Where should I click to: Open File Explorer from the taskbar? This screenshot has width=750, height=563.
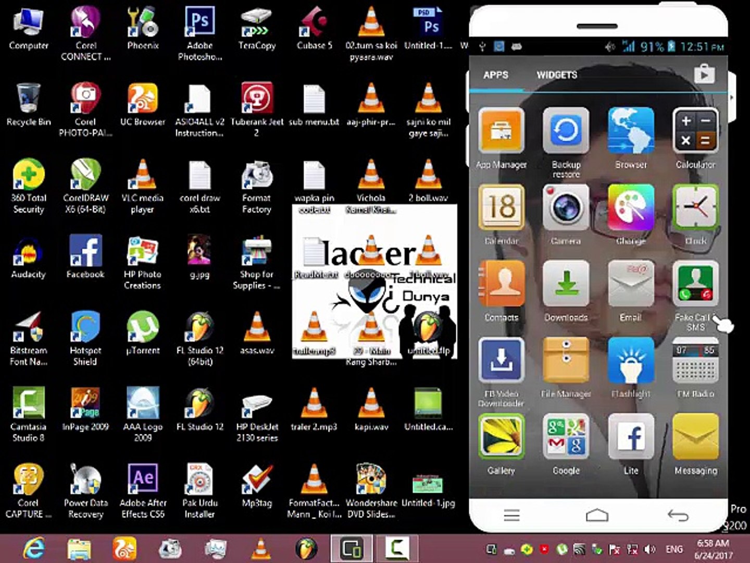(x=79, y=548)
